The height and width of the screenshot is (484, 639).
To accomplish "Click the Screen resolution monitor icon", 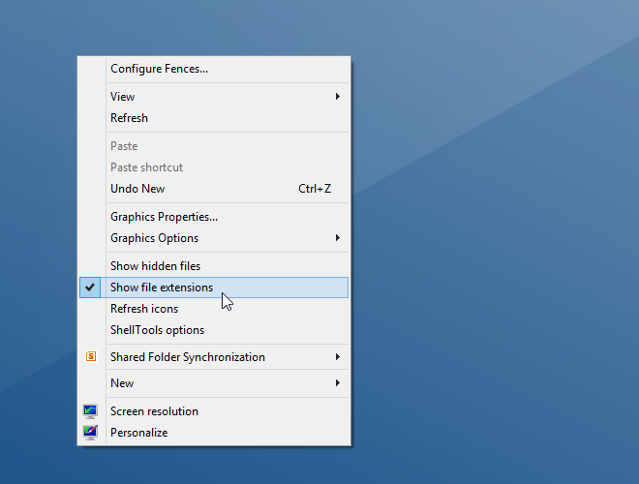I will (90, 411).
